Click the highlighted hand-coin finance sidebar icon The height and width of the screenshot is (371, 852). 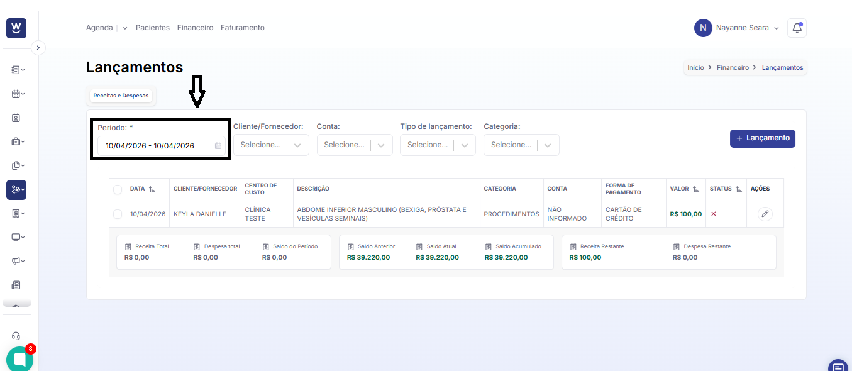tap(16, 189)
